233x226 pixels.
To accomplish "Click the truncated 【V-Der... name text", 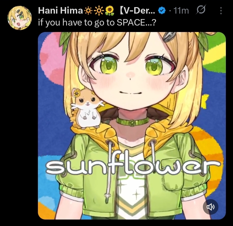I will click(x=137, y=11).
